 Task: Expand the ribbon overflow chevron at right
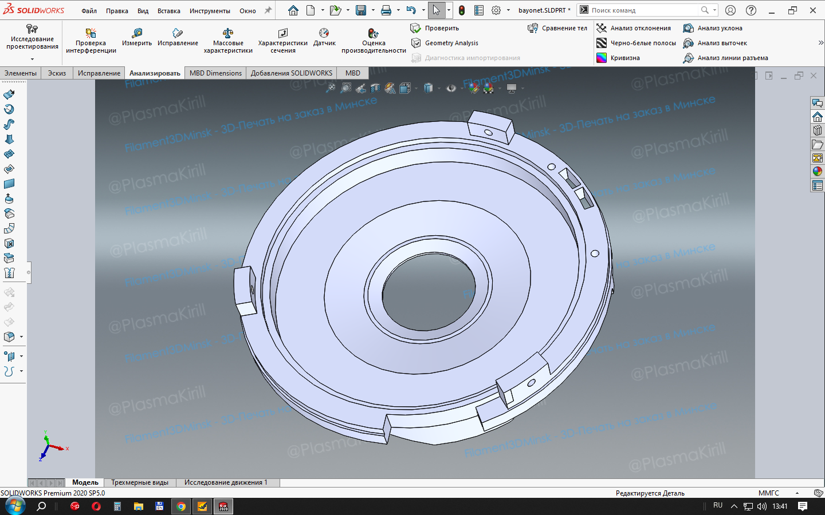tap(820, 43)
